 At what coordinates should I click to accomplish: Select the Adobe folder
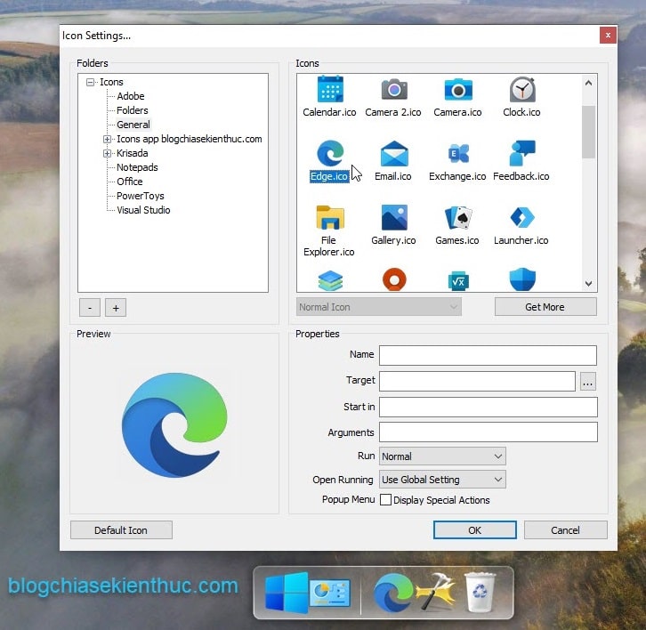click(131, 96)
